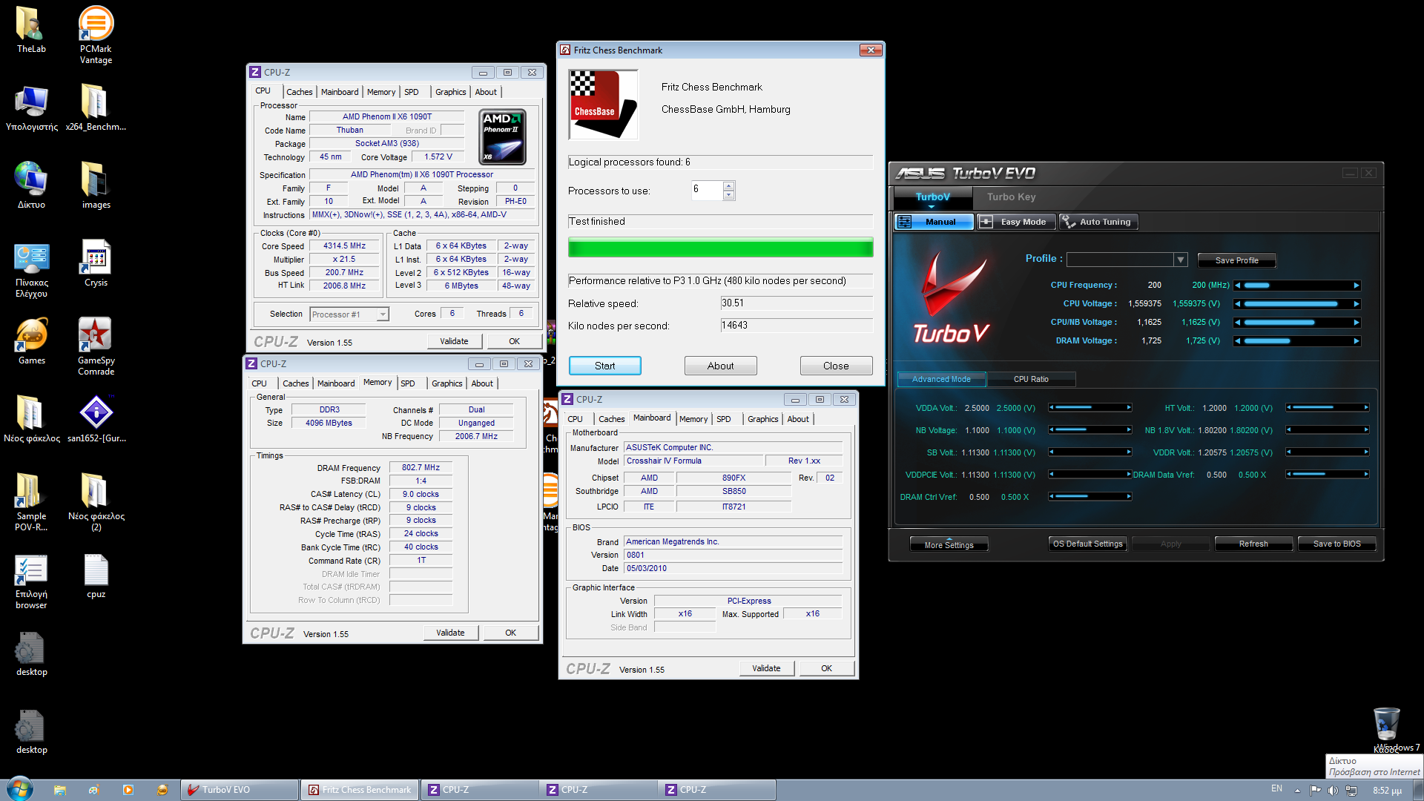Click the EN language indicator in taskbar
This screenshot has width=1424, height=801.
click(x=1276, y=789)
